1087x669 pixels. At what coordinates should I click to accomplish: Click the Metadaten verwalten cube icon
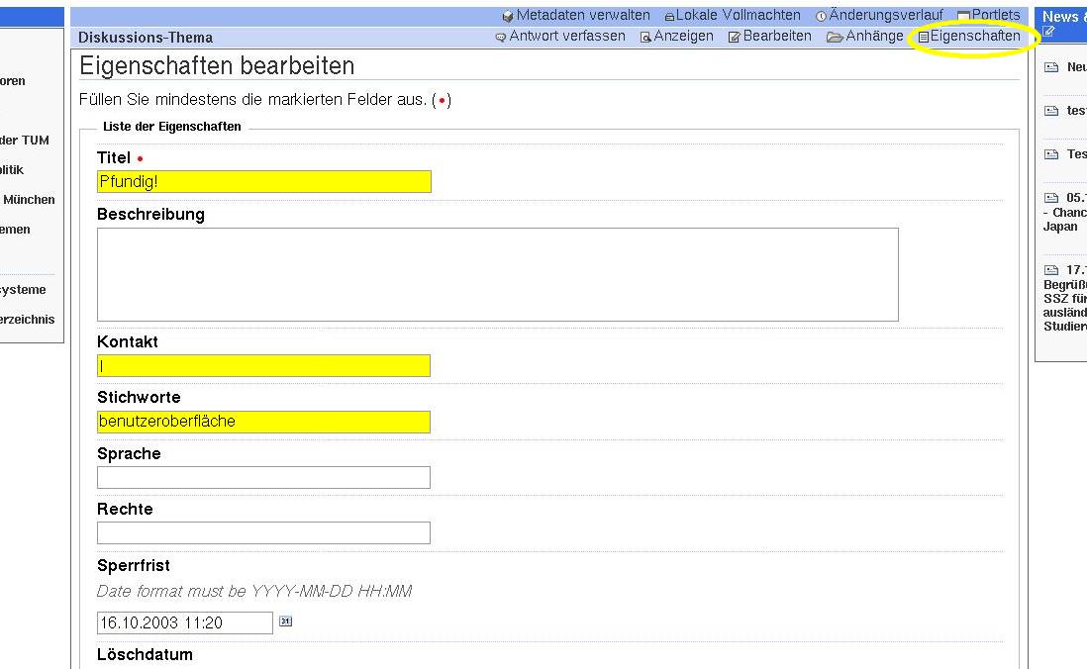tap(508, 16)
